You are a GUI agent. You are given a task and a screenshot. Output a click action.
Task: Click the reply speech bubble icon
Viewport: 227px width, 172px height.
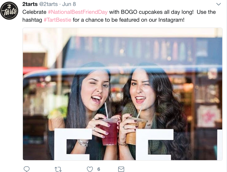(x=27, y=169)
